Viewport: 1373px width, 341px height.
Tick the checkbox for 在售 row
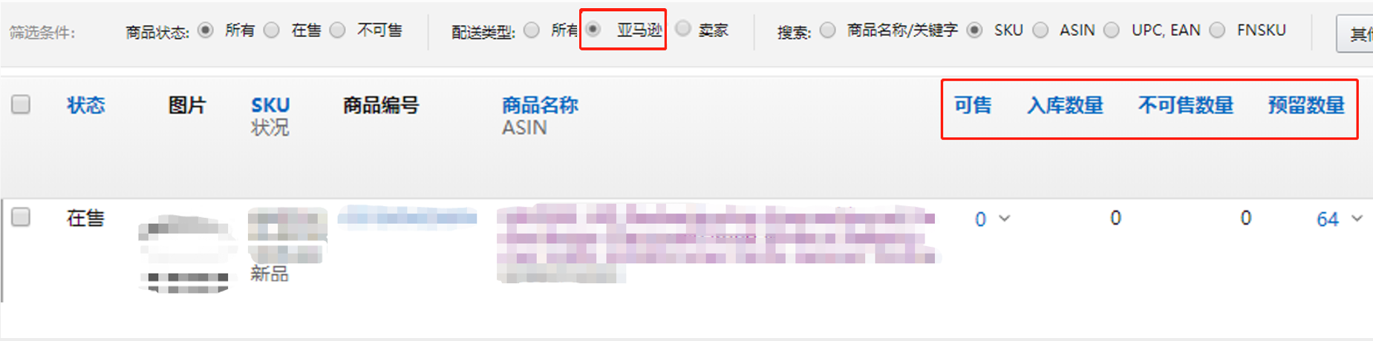(21, 216)
